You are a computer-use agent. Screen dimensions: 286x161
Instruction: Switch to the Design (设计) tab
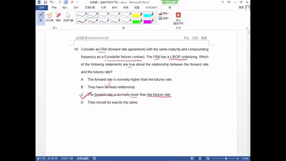point(76,8)
